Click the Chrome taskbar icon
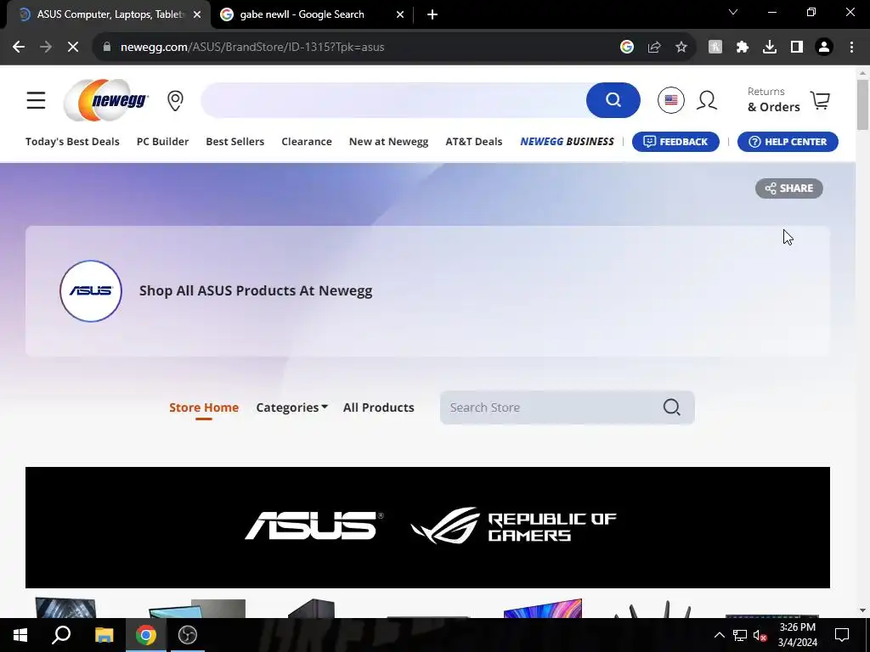The height and width of the screenshot is (652, 870). [146, 635]
